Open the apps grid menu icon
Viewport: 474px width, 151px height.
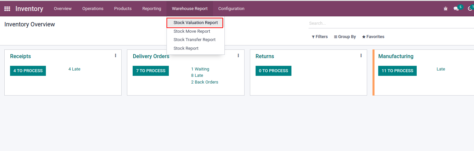7,9
